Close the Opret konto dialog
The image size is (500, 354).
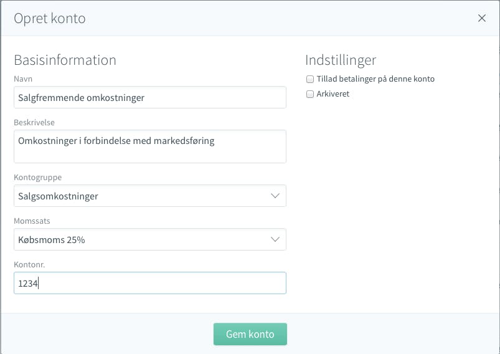pos(482,18)
